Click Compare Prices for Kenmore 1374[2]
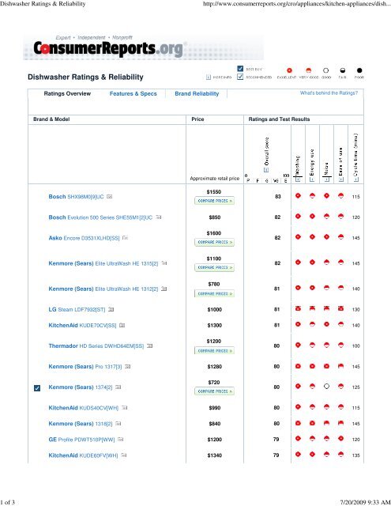This screenshot has width=391, height=506. [214, 391]
